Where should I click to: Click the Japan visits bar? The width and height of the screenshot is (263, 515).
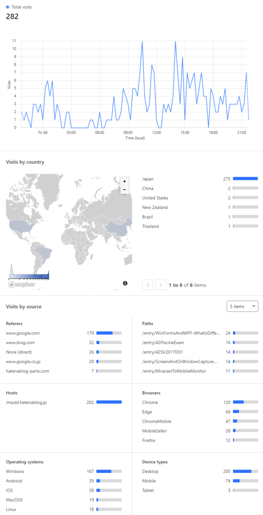[245, 179]
